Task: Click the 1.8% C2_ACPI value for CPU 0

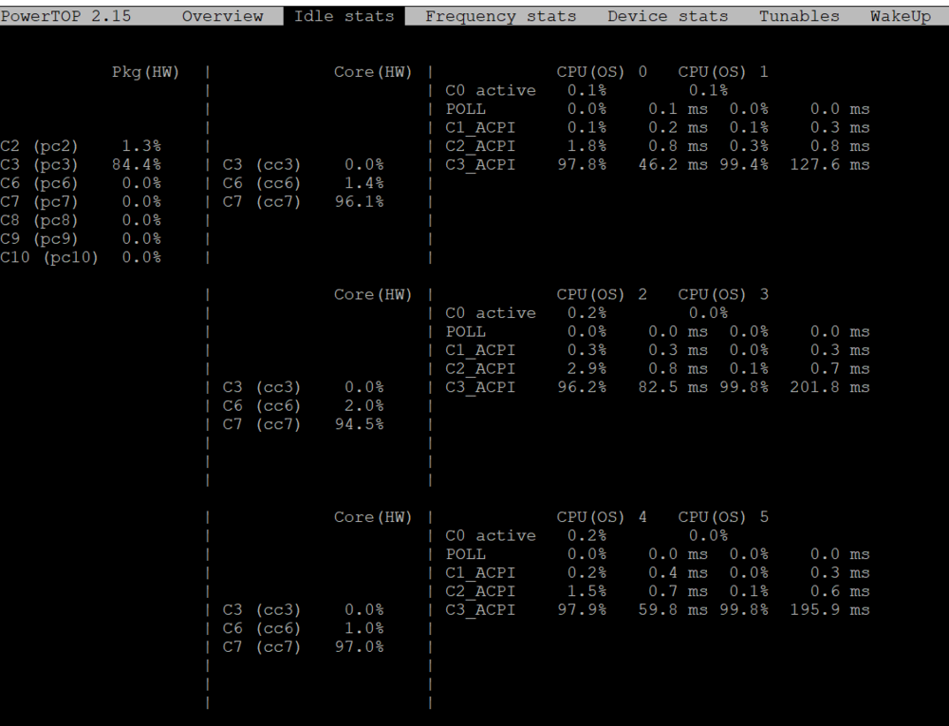Action: point(587,146)
